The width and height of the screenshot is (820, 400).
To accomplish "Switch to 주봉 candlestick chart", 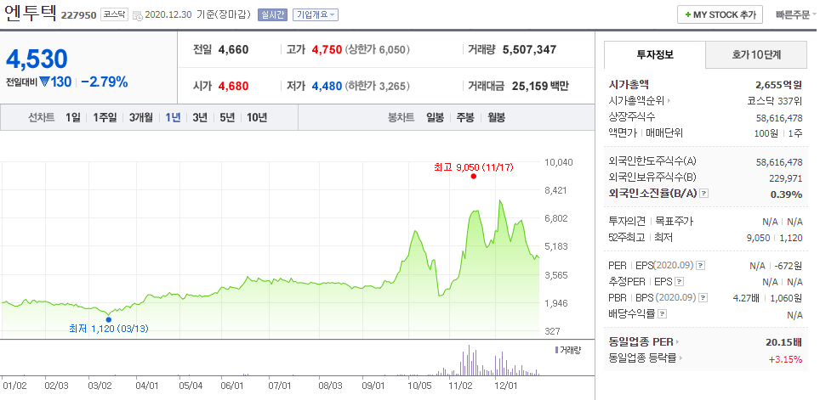I will [x=465, y=117].
